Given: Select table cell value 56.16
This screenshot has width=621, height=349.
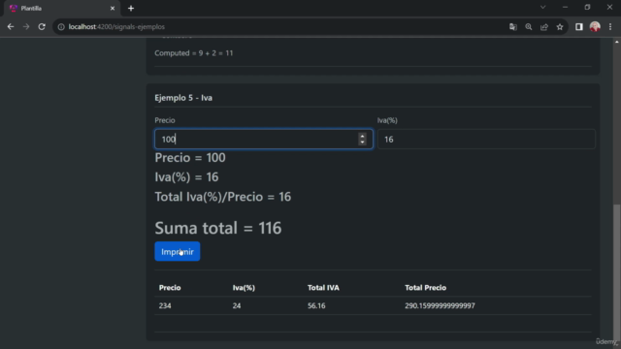Looking at the screenshot, I should point(316,305).
